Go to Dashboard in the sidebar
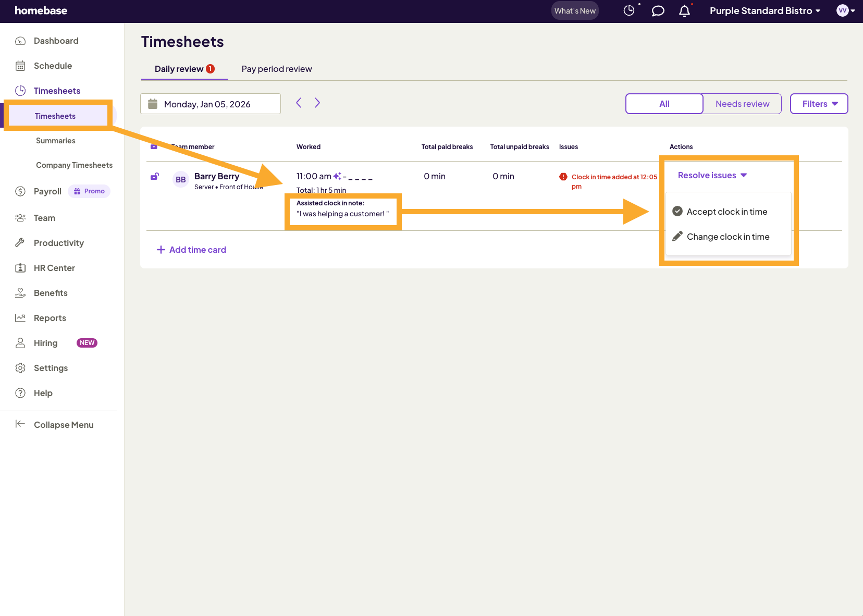The image size is (863, 616). click(56, 41)
